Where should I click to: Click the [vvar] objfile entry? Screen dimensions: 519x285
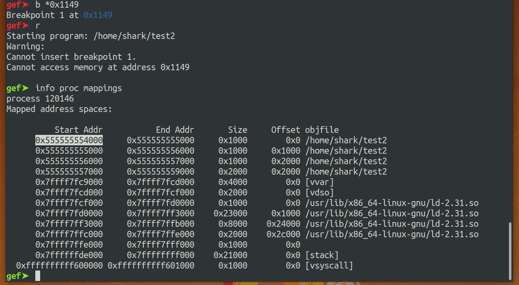click(320, 182)
